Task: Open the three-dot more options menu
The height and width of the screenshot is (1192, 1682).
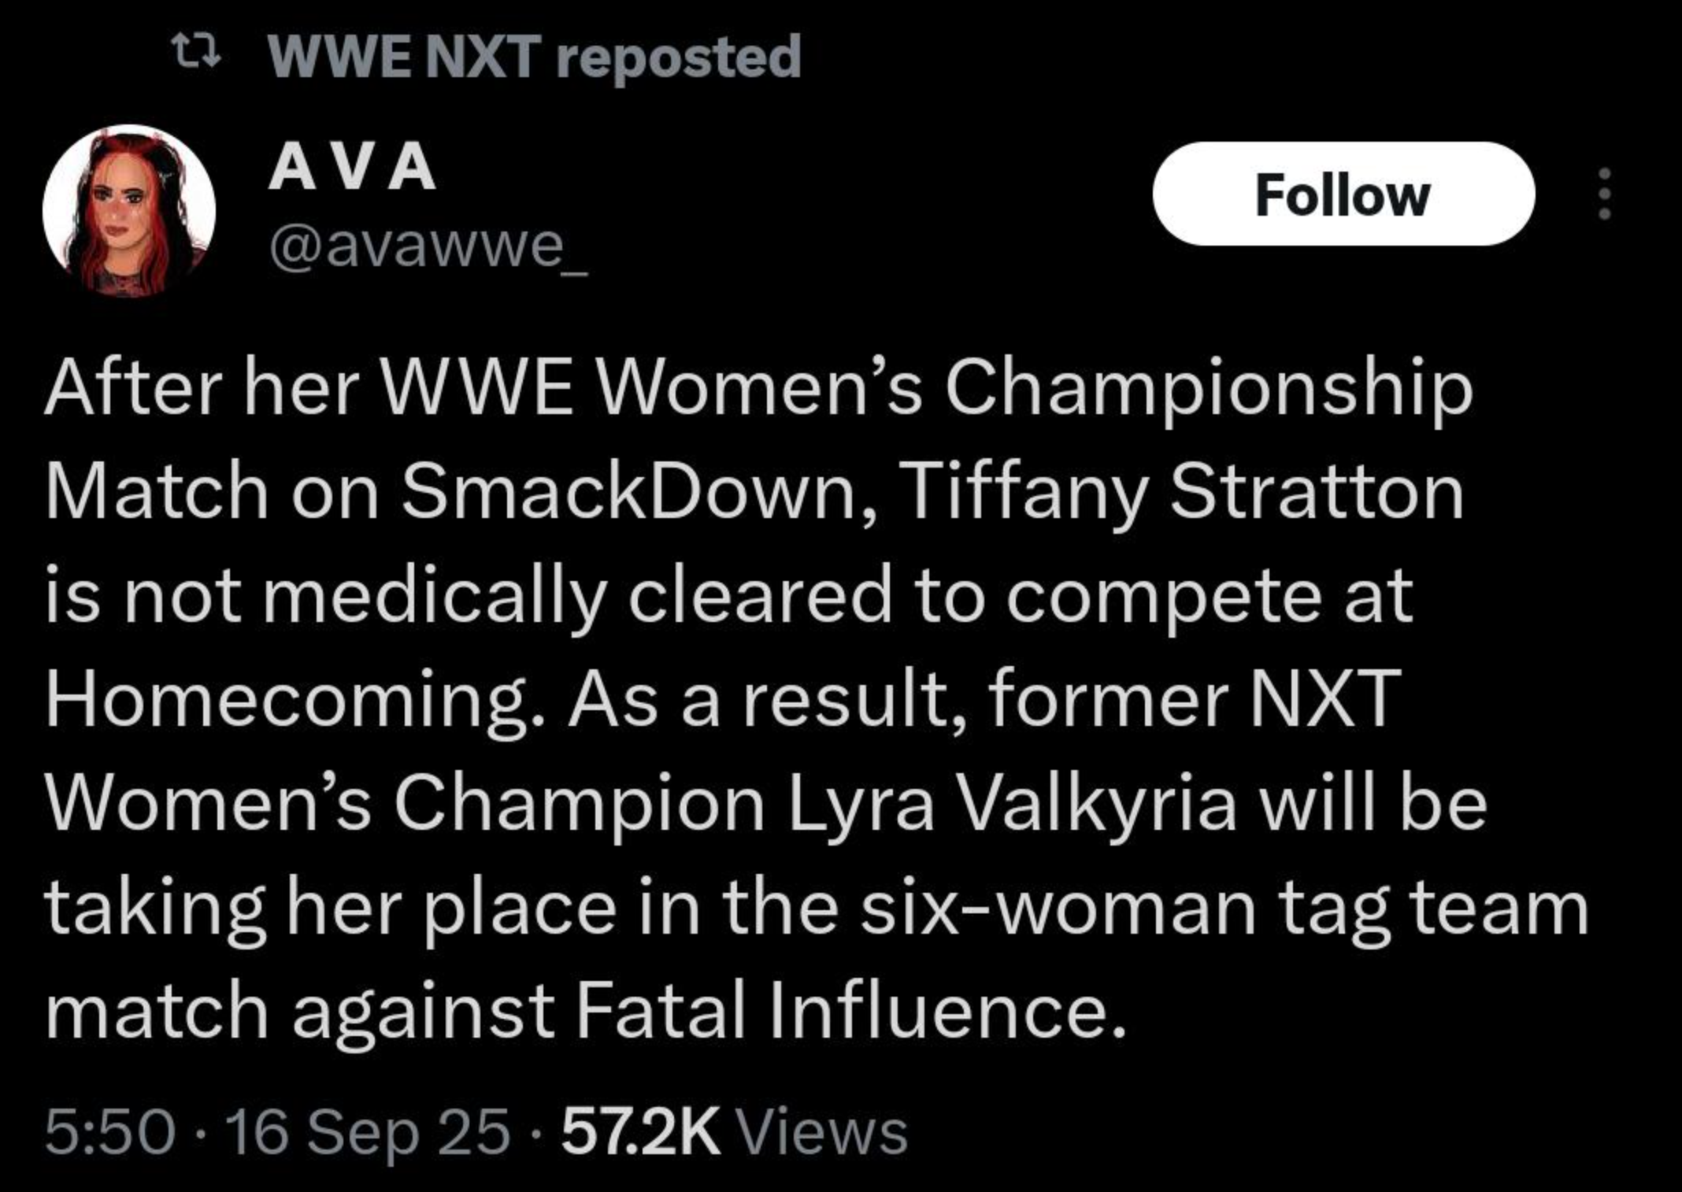Action: tap(1605, 194)
